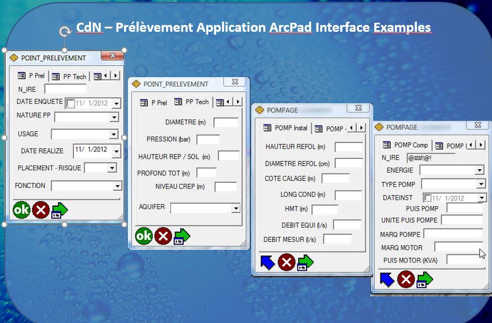Click tab scroll right arrow in P Prel window

[x=115, y=75]
